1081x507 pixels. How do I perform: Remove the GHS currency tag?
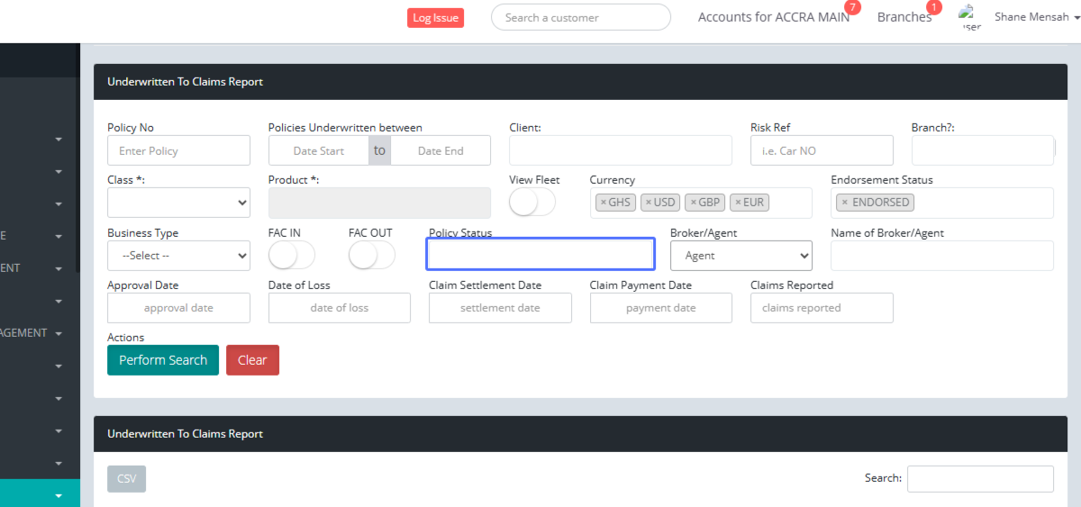coord(603,203)
